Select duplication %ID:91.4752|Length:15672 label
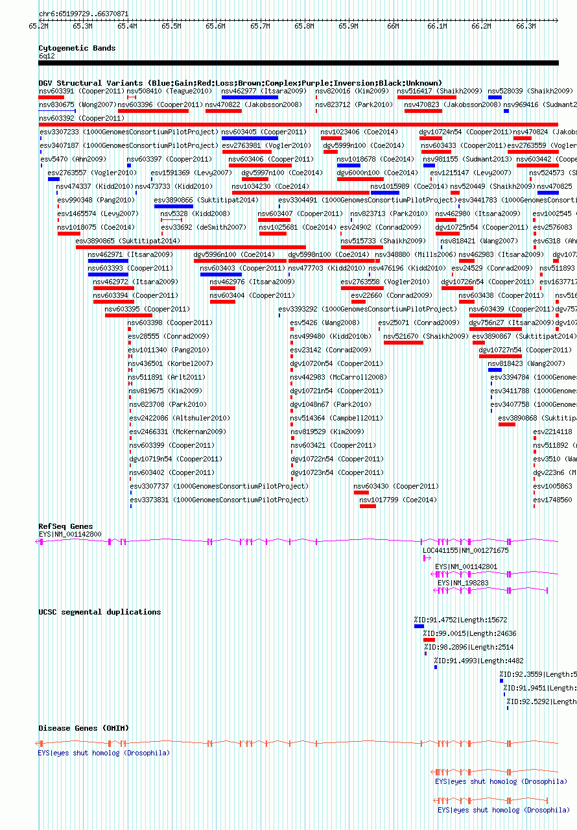Screen dimensions: 577x830 click(461, 620)
